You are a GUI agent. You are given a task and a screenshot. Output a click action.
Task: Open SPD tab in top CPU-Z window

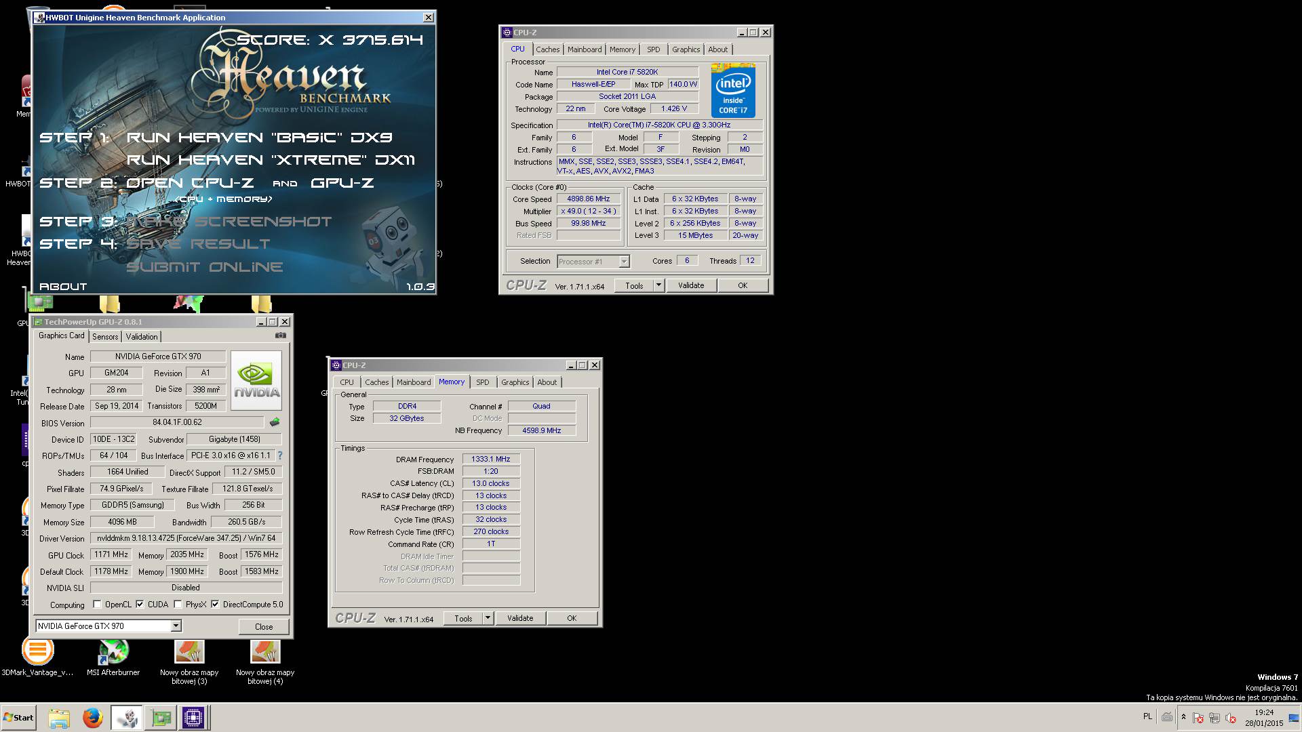(x=653, y=49)
